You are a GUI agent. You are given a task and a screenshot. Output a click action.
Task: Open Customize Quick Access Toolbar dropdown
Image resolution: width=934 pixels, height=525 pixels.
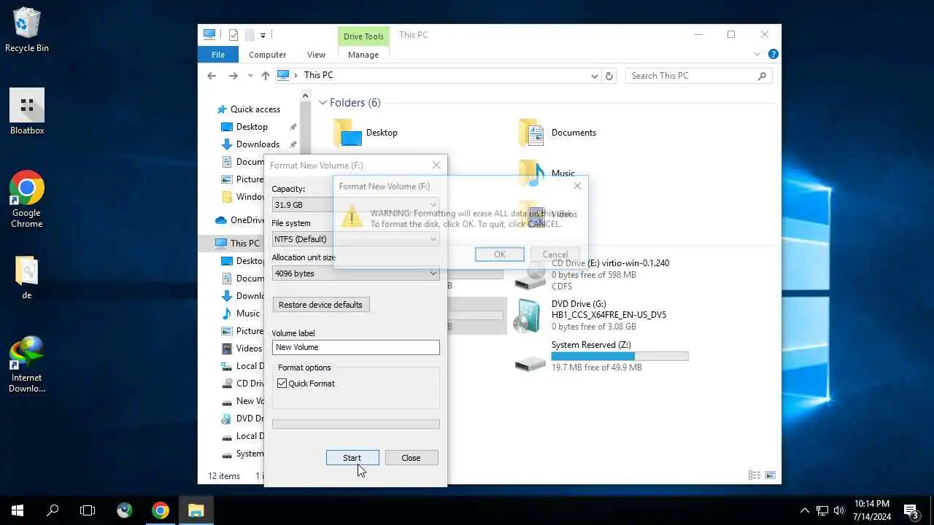(x=263, y=35)
